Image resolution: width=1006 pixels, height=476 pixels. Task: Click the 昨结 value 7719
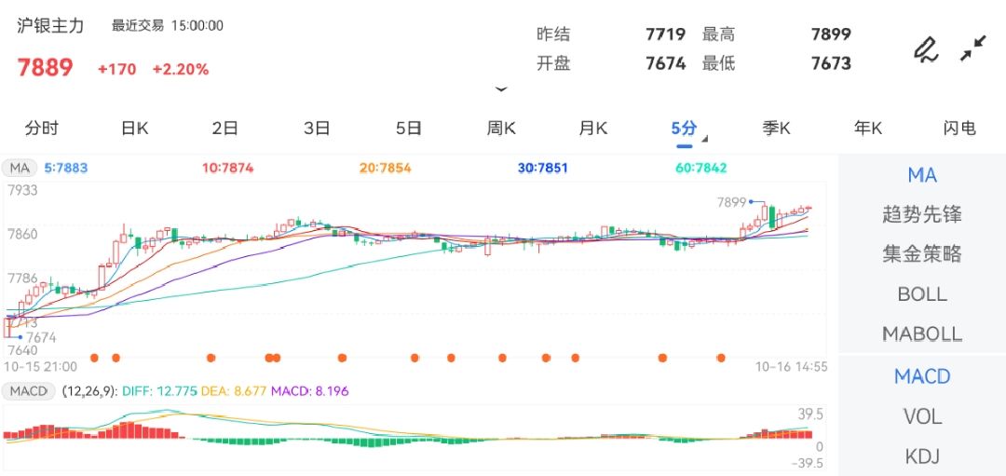(665, 34)
